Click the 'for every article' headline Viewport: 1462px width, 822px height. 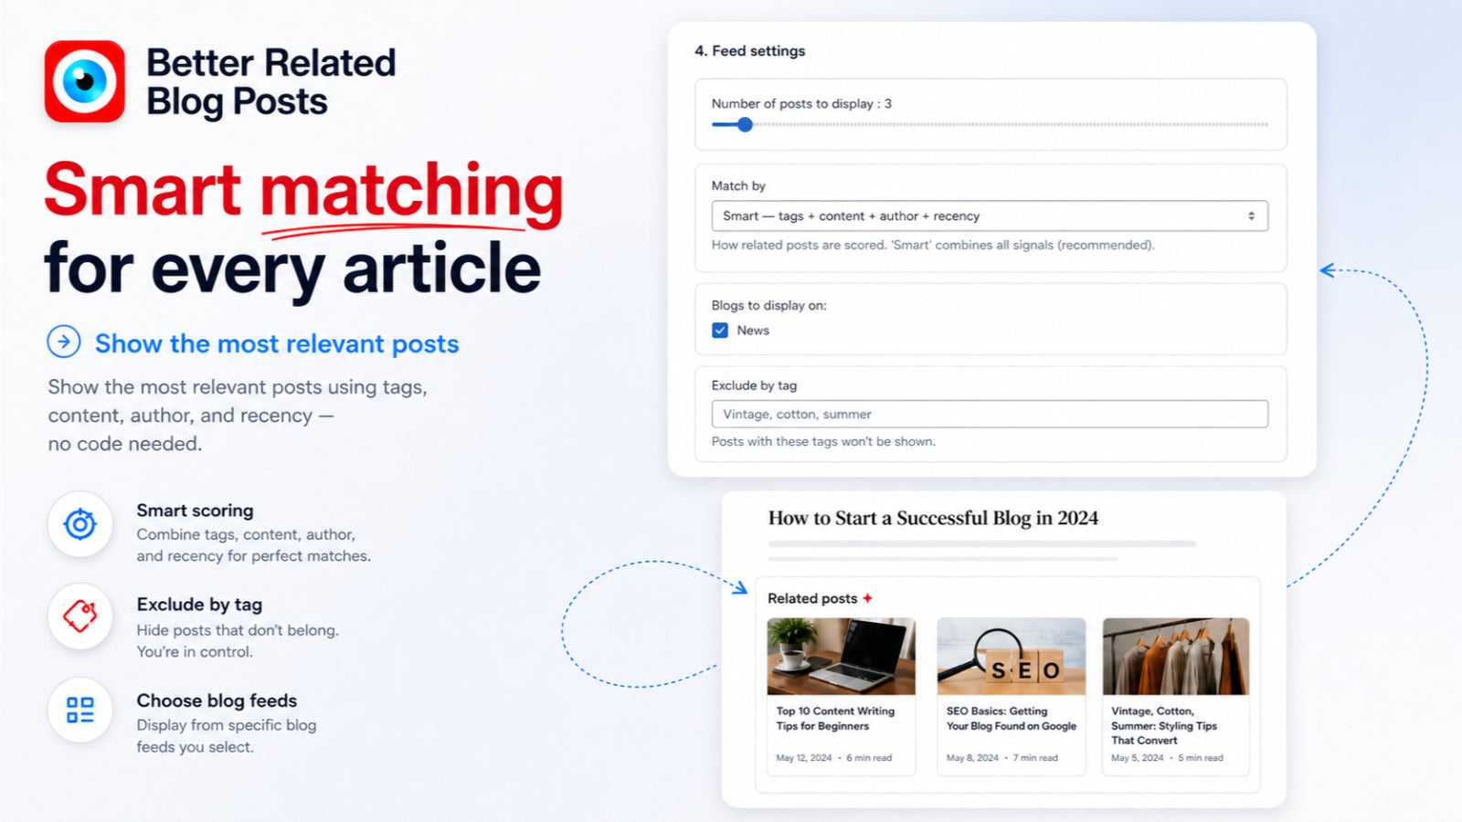pyautogui.click(x=292, y=268)
